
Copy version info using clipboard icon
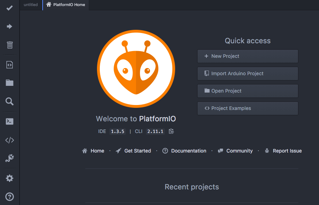171,131
